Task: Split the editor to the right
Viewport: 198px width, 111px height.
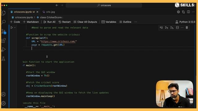Action: coord(188,12)
